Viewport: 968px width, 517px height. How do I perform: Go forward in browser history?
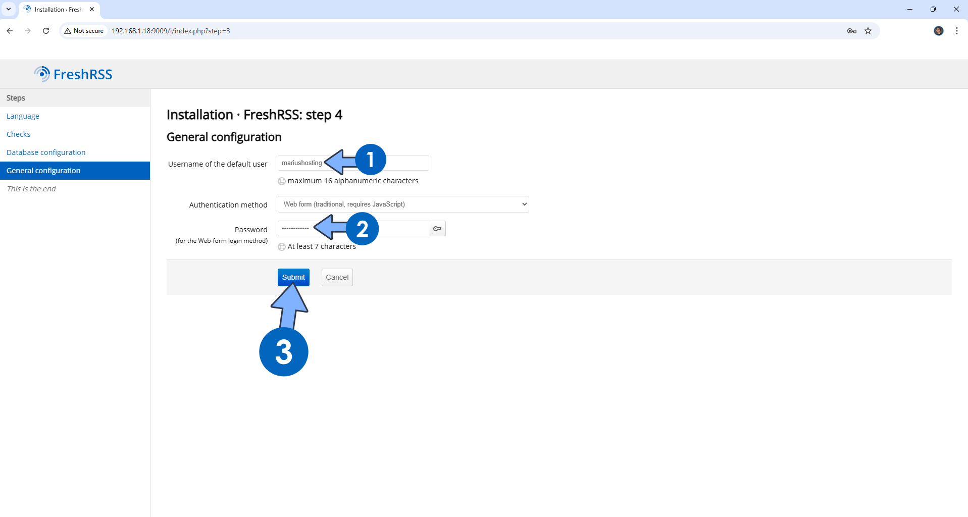(x=28, y=31)
